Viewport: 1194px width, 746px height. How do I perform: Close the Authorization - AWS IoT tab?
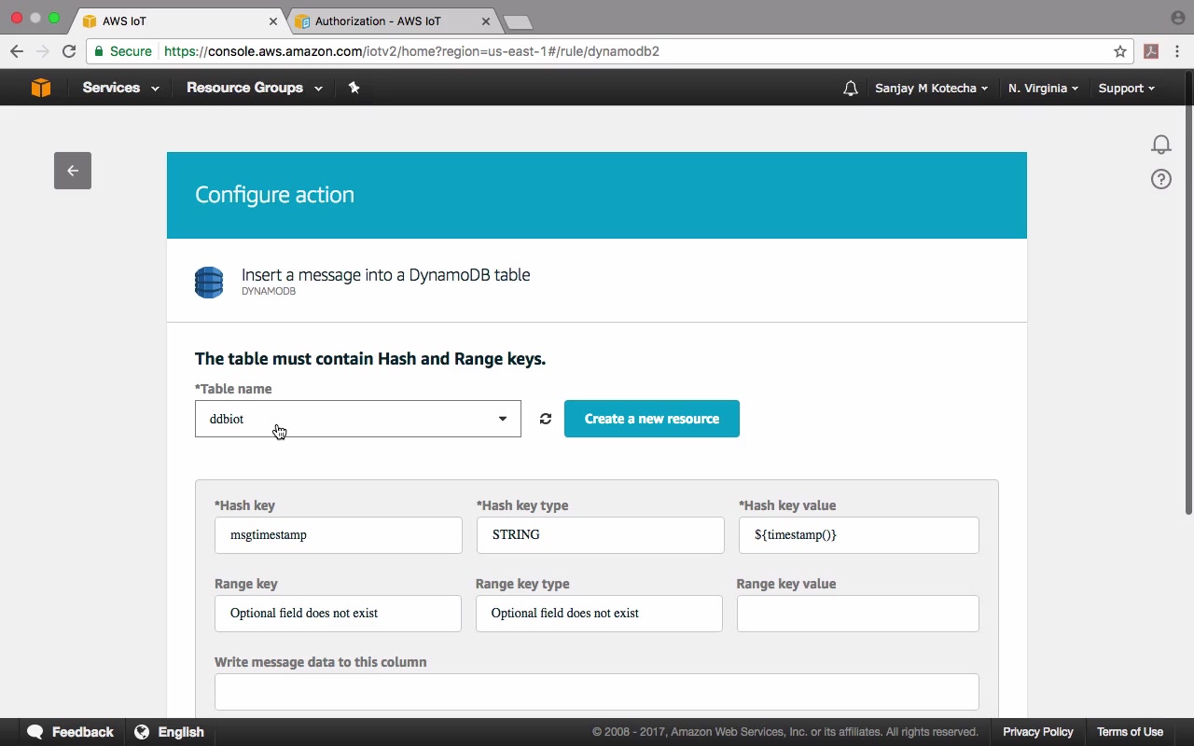point(486,21)
